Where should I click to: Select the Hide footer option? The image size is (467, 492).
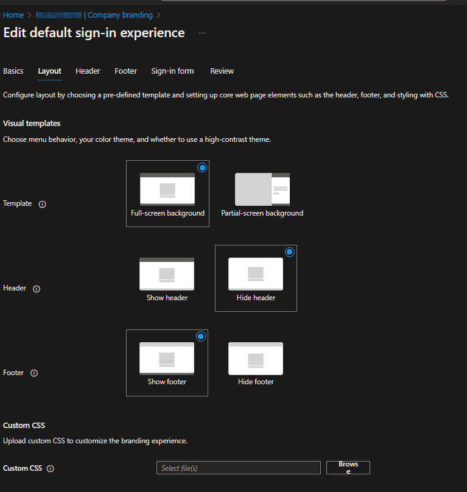click(256, 363)
